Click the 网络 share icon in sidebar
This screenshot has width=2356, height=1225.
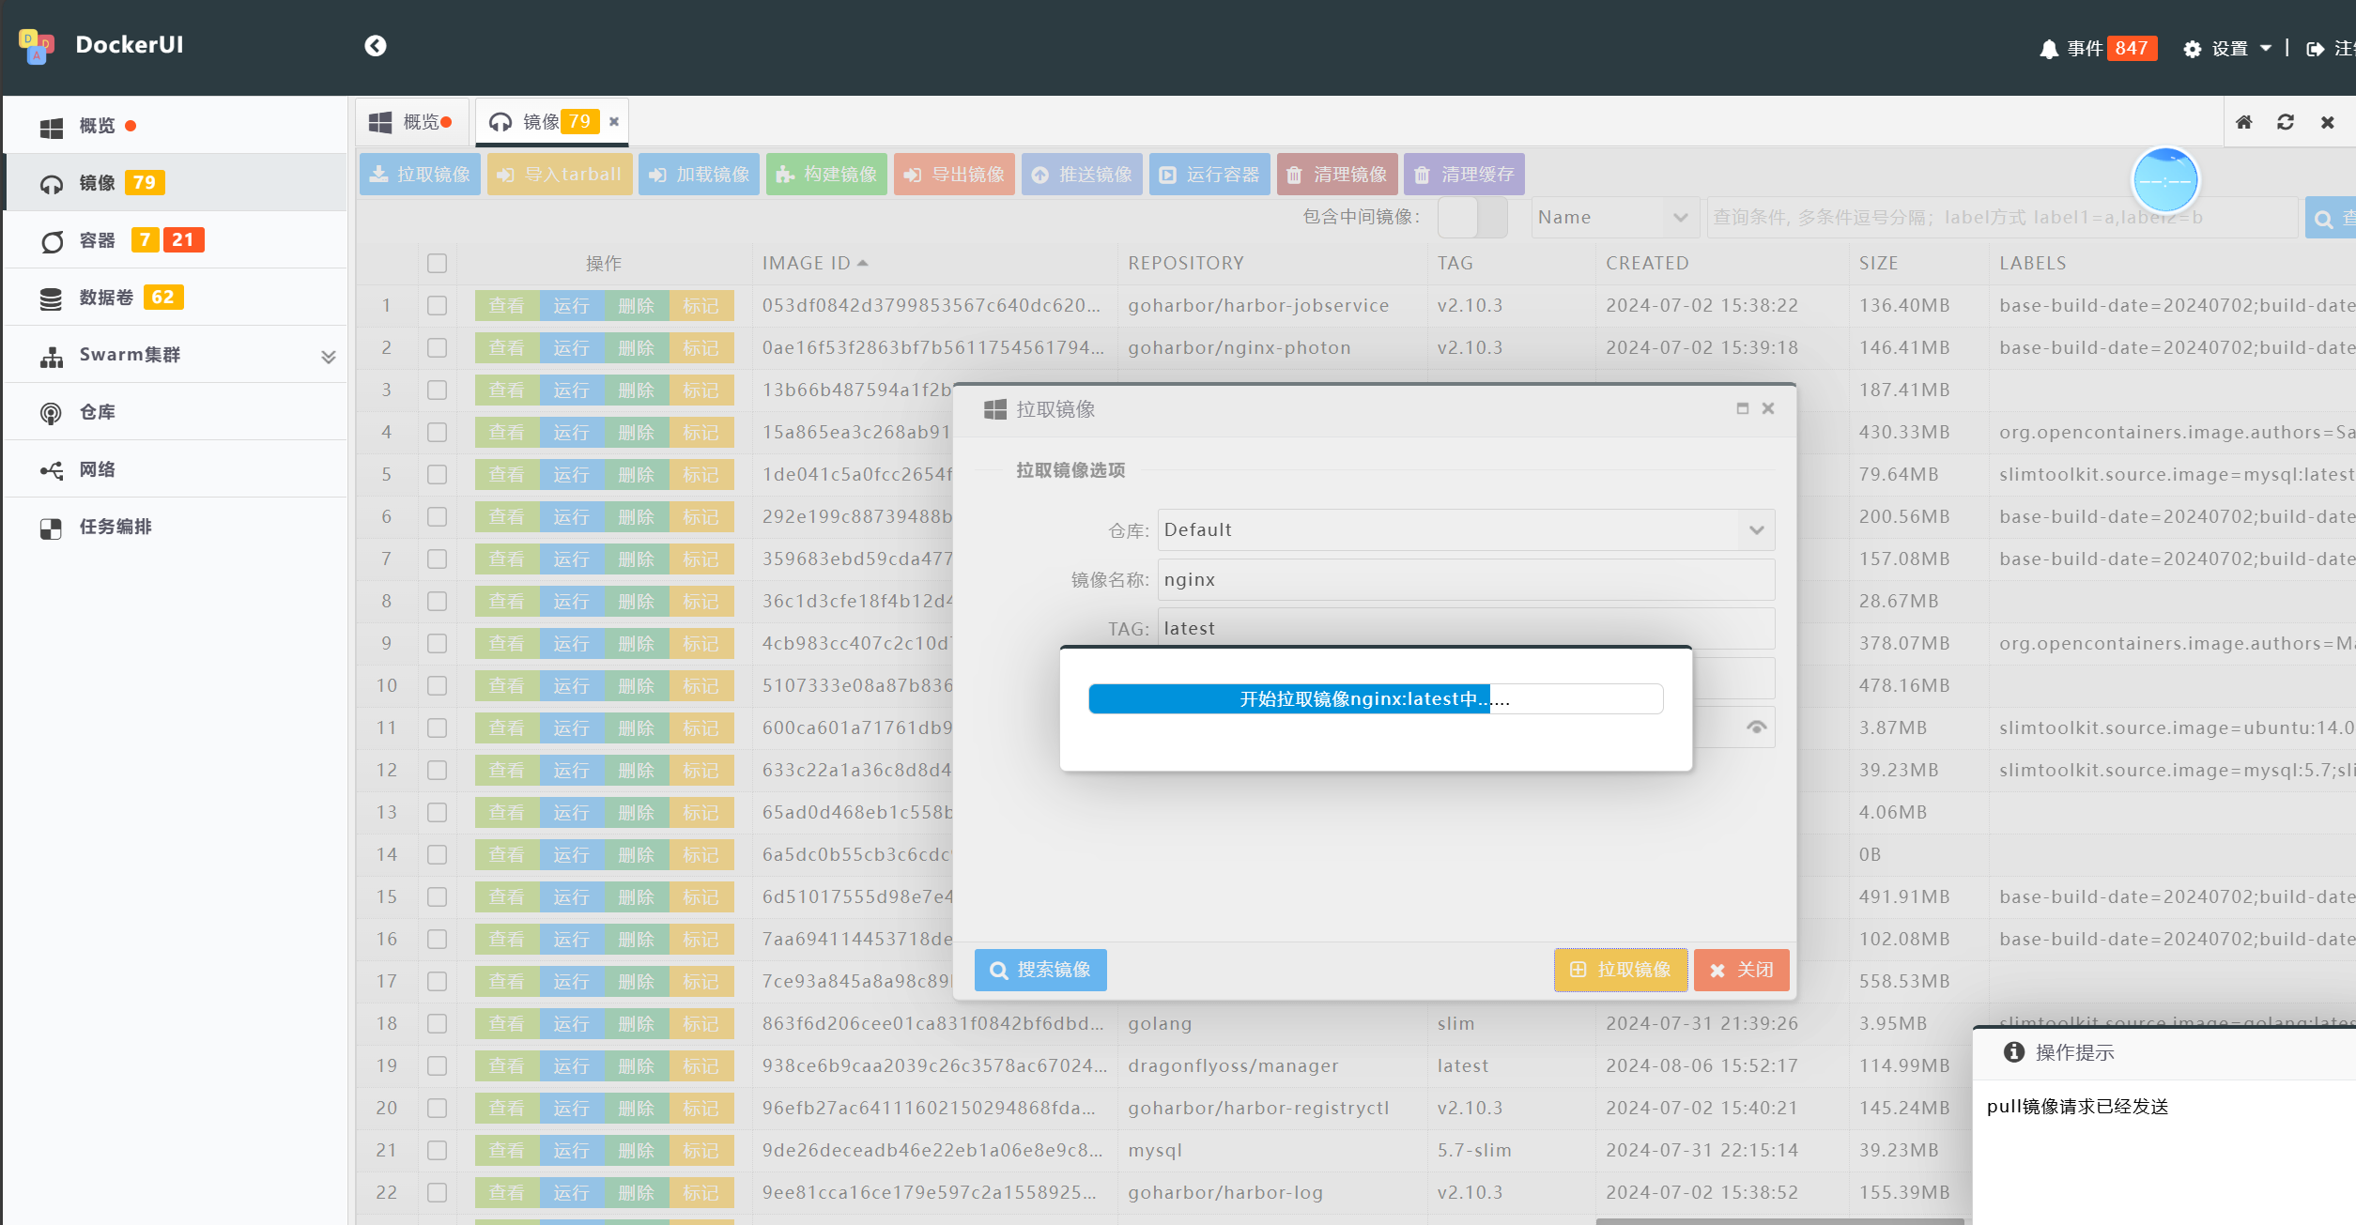tap(52, 470)
